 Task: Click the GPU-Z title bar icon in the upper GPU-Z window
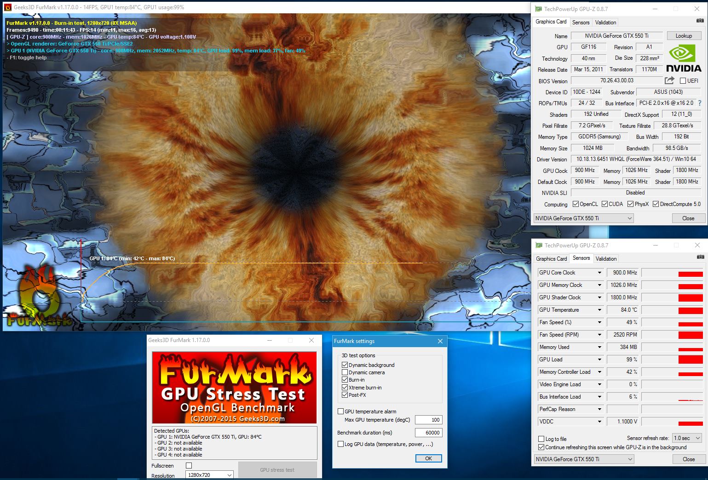pos(538,9)
